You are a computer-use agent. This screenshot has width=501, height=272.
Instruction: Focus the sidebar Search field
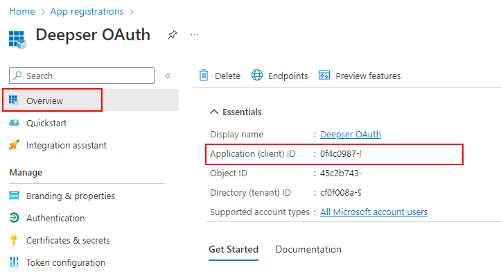click(x=82, y=76)
